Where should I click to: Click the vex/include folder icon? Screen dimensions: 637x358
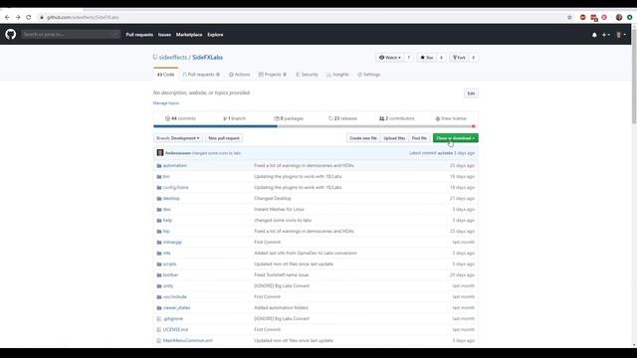point(159,297)
